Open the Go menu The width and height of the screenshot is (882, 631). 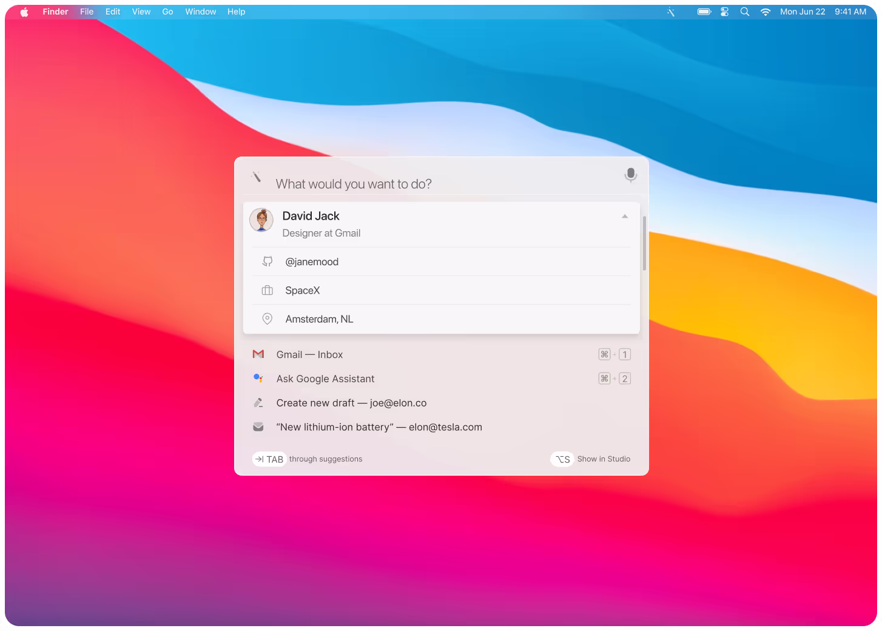[167, 12]
